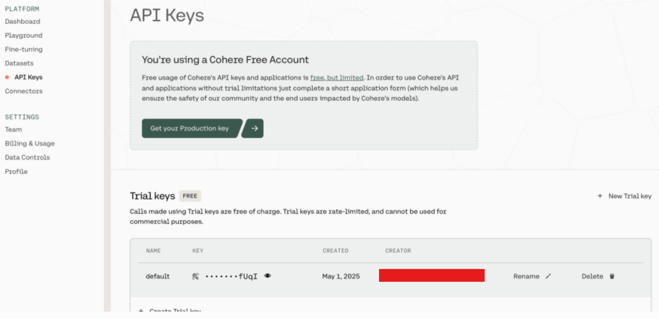This screenshot has width=659, height=319.
Task: Click the copy icon beside the default key
Action: 196,277
